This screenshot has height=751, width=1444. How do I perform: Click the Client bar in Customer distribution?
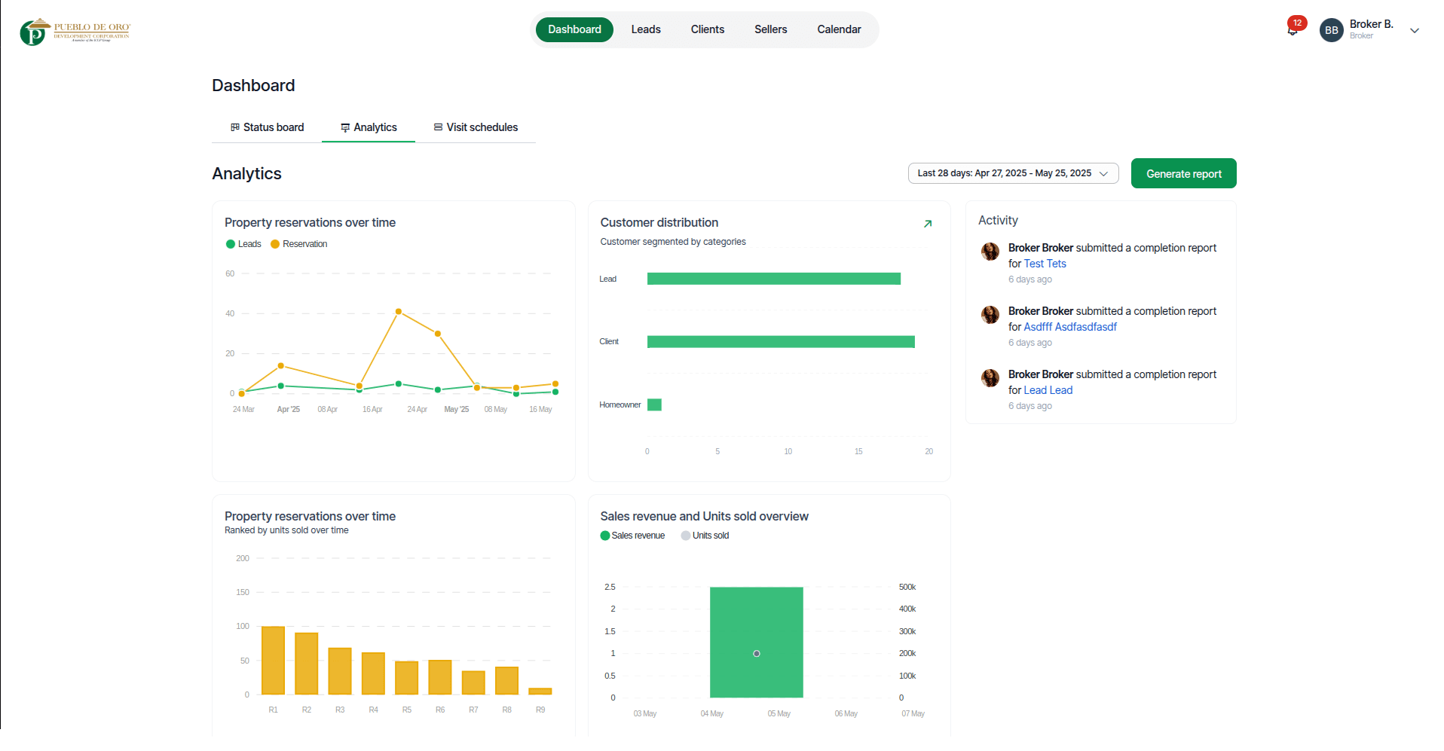pos(781,342)
